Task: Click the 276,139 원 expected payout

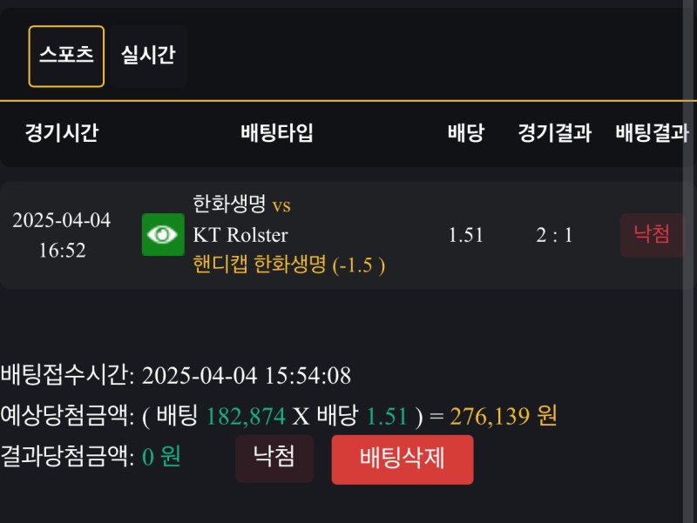Action: pyautogui.click(x=504, y=417)
